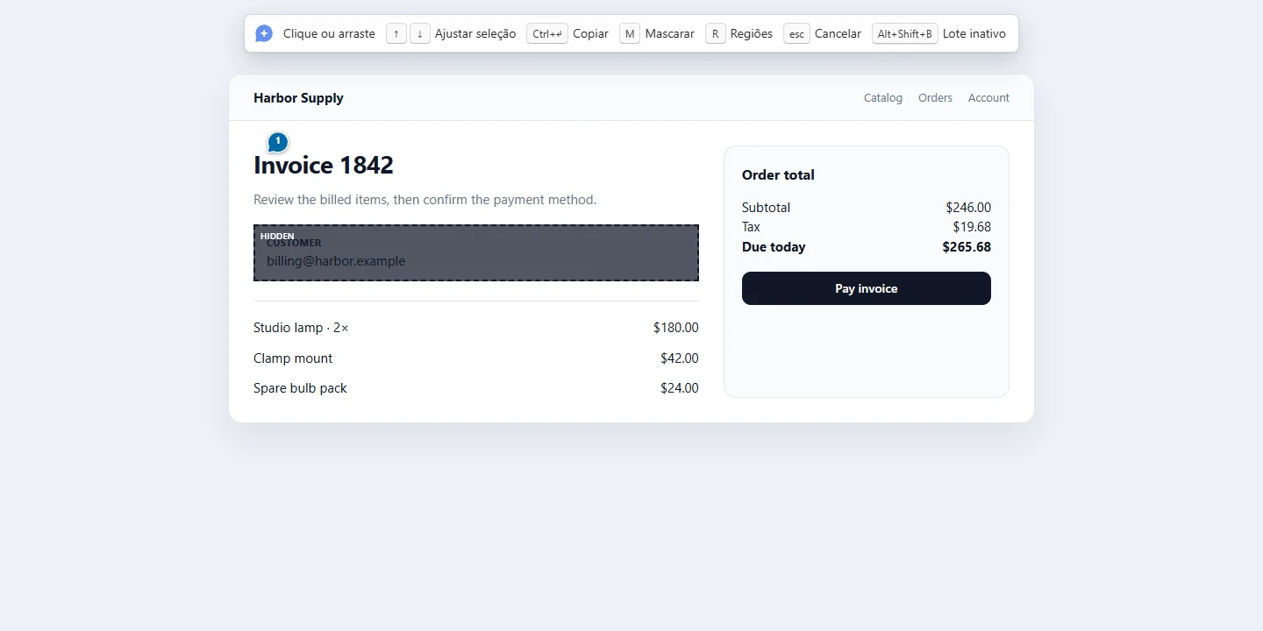Click the Ctrl+Enter Copiar shortcut
The width and height of the screenshot is (1263, 631).
click(x=567, y=33)
